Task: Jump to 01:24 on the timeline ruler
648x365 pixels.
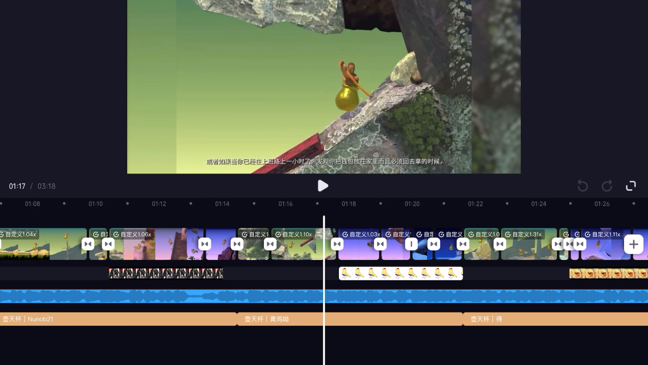Action: 539,204
